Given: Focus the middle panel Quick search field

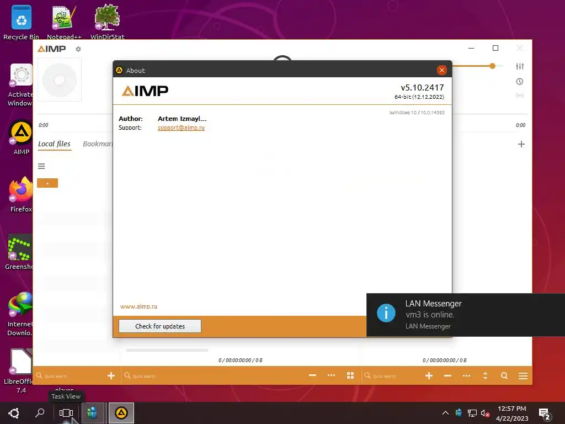Looking at the screenshot, I should (x=212, y=376).
